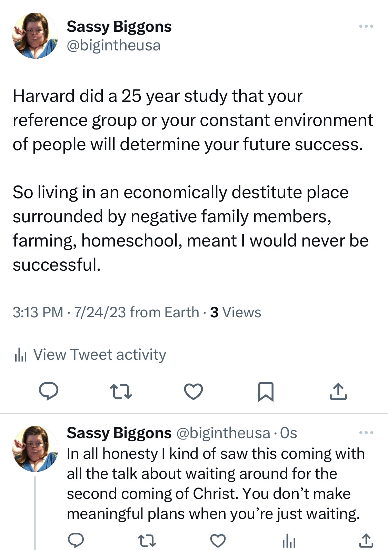This screenshot has height=550, width=388.
Task: Click the 3 Views count
Action: (x=236, y=312)
